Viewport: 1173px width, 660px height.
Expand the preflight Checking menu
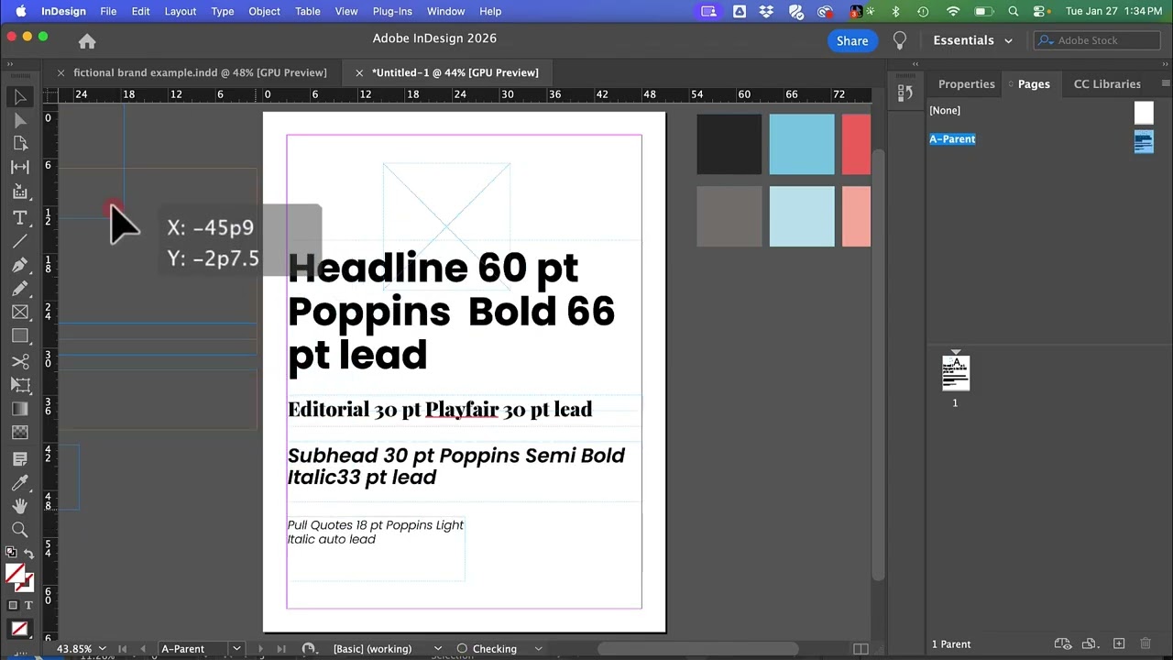(x=538, y=649)
